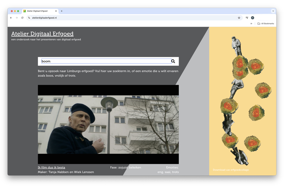Select the Atelier Digitaal Erfgoed tab
The height and width of the screenshot is (189, 284).
tap(38, 11)
